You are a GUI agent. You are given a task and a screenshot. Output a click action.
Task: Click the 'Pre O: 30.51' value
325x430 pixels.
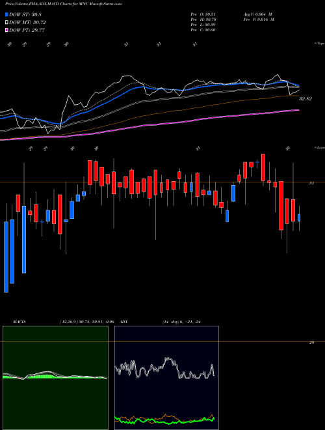click(x=204, y=14)
